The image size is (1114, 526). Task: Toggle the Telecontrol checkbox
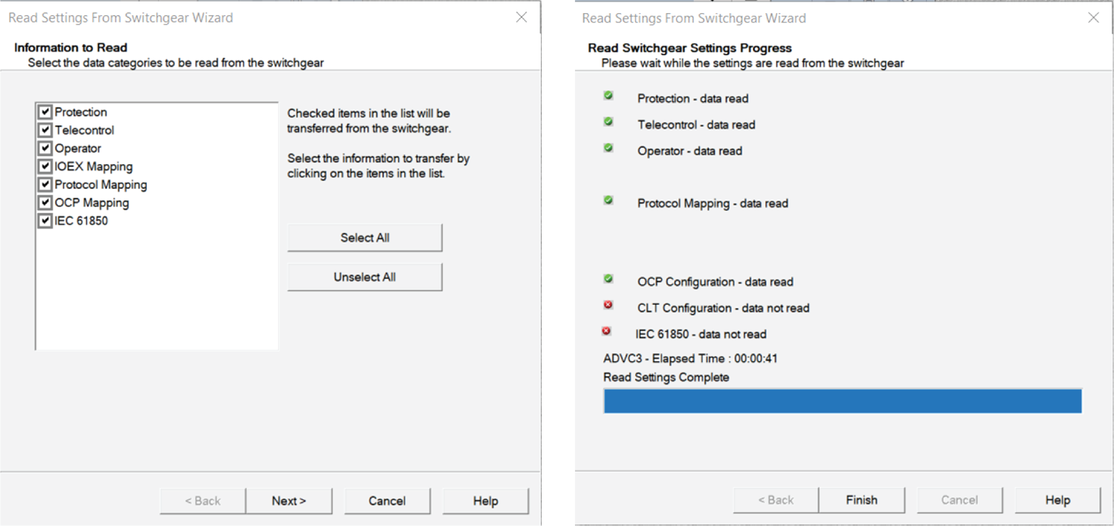(x=45, y=130)
